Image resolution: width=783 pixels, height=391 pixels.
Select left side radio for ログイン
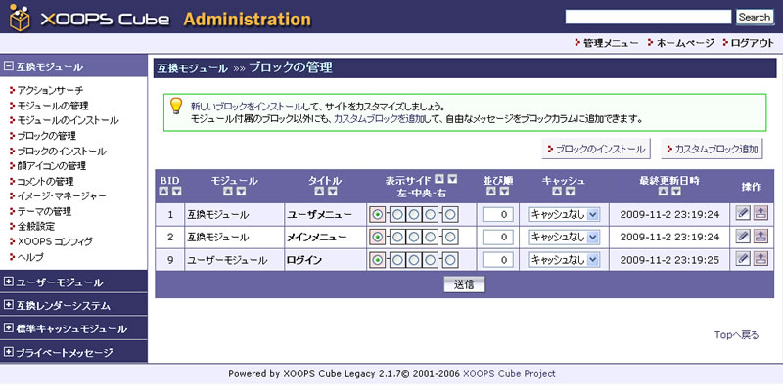(x=378, y=259)
